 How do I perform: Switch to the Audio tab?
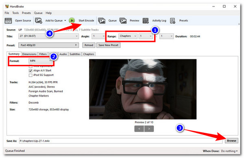pos(63,54)
